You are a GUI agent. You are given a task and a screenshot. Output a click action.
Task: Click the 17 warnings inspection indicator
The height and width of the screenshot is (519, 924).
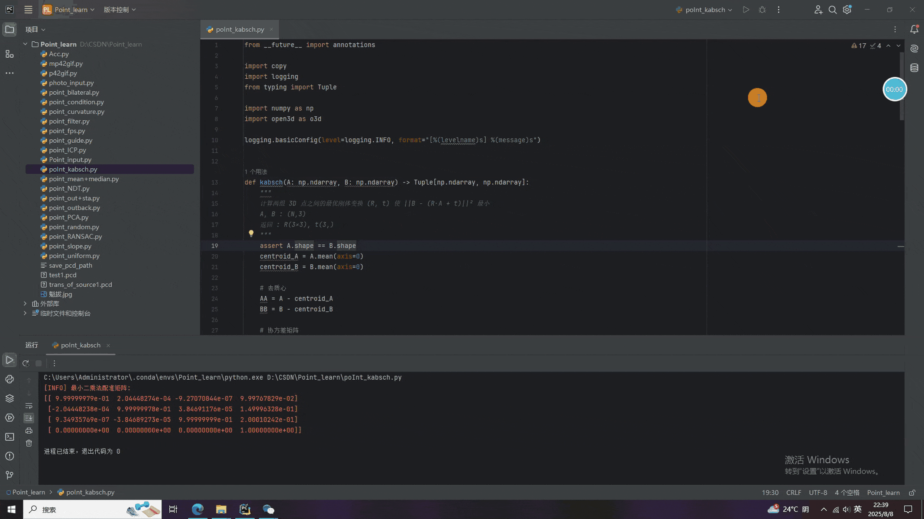(x=859, y=45)
